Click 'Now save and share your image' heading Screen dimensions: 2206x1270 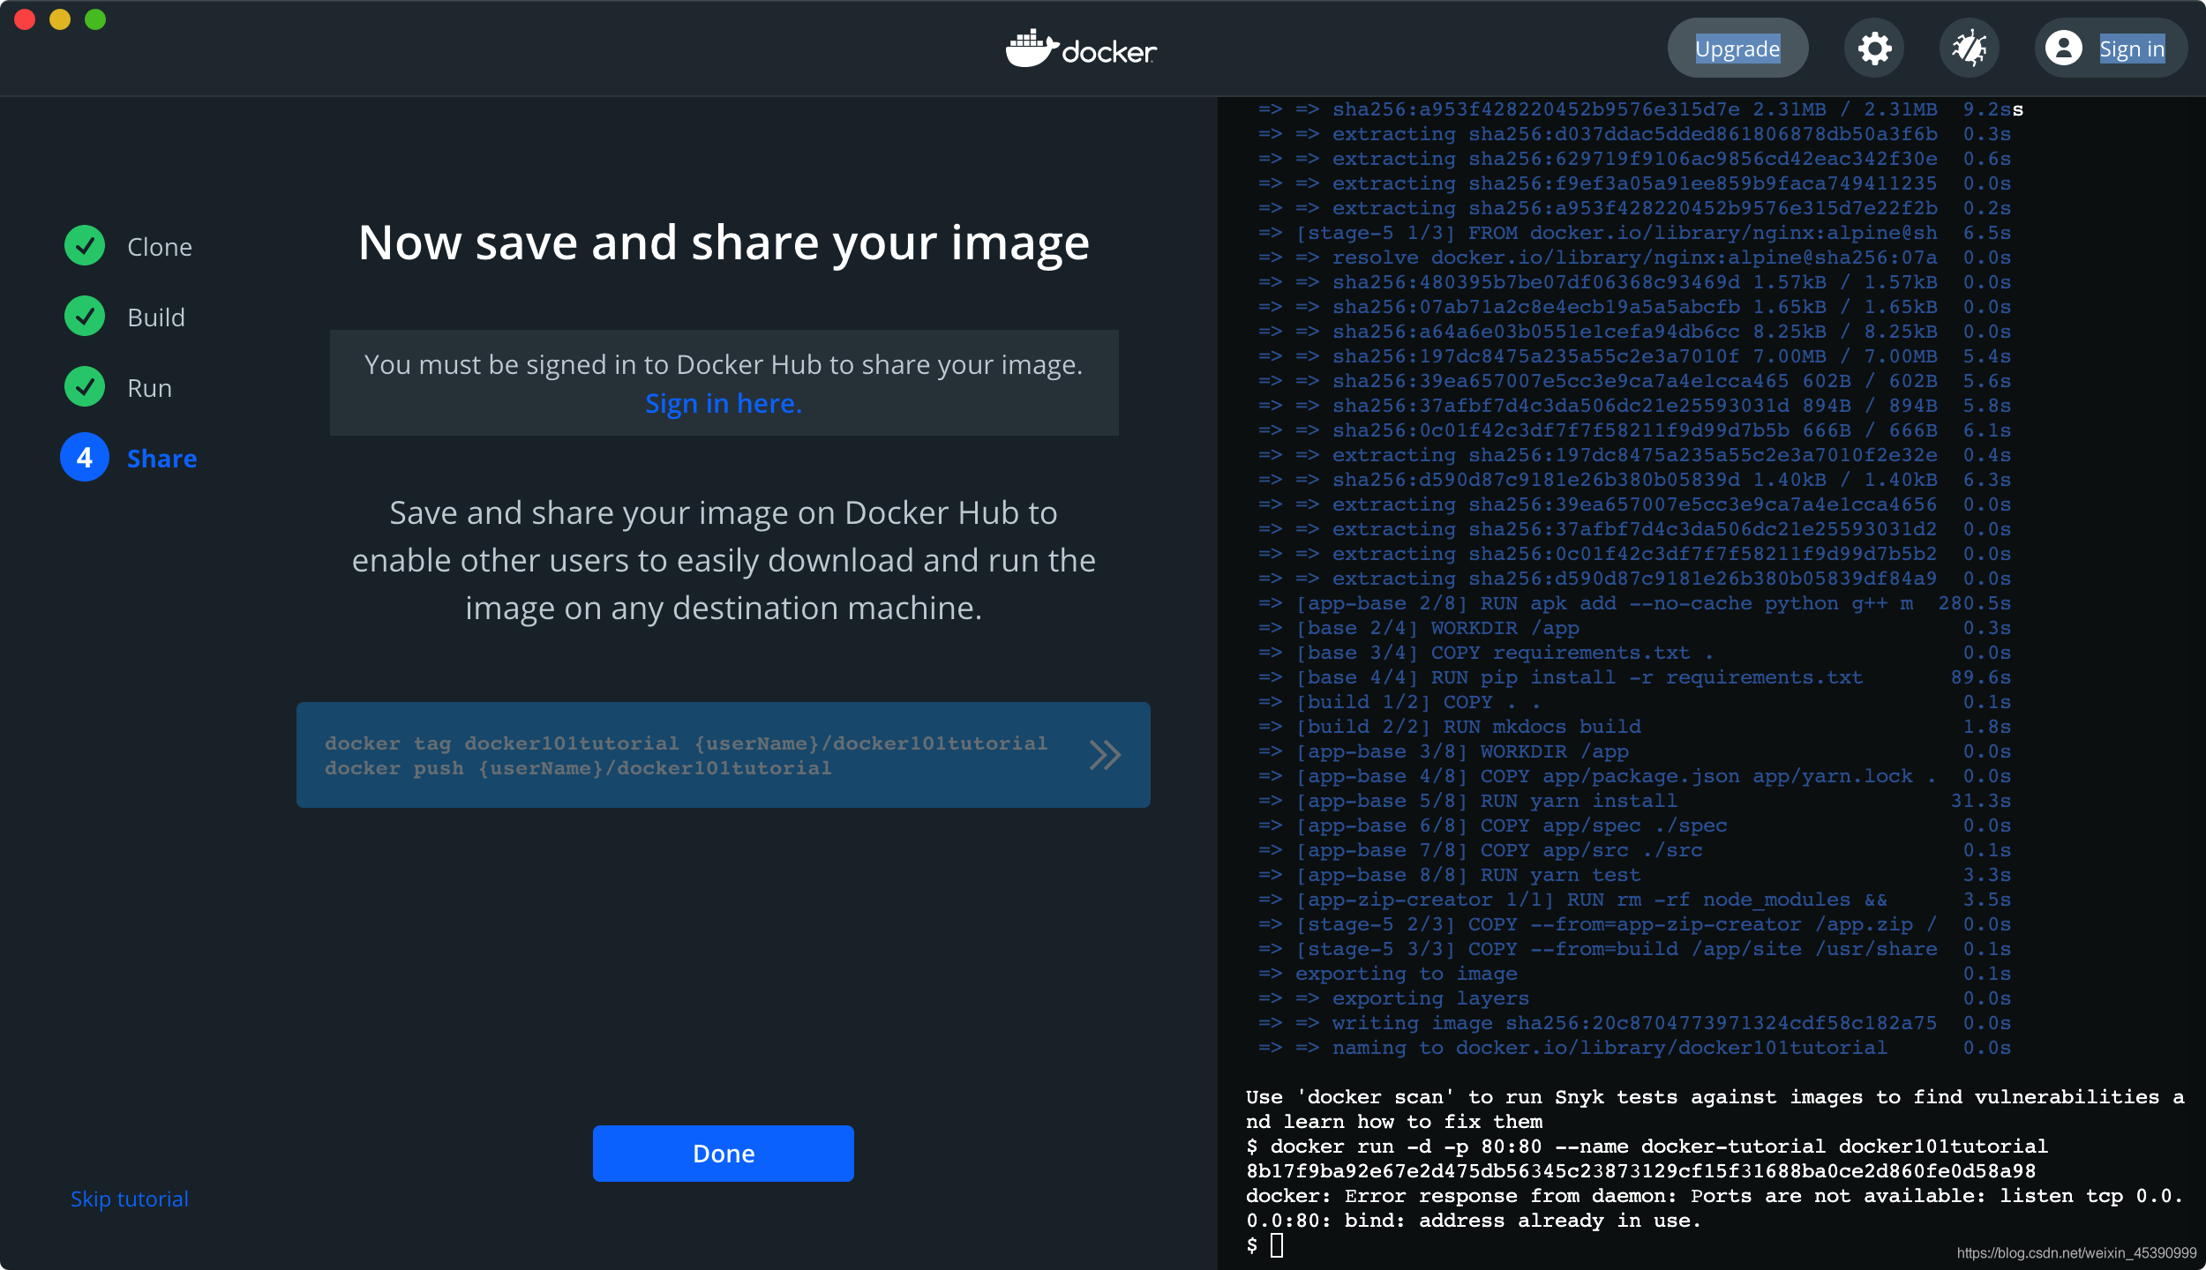pyautogui.click(x=724, y=243)
